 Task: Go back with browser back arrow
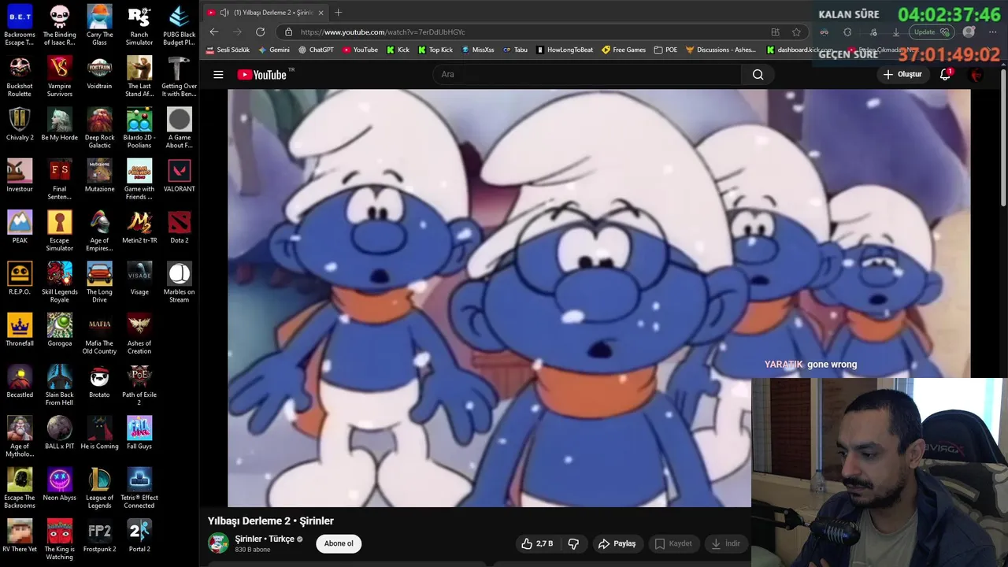pyautogui.click(x=214, y=31)
